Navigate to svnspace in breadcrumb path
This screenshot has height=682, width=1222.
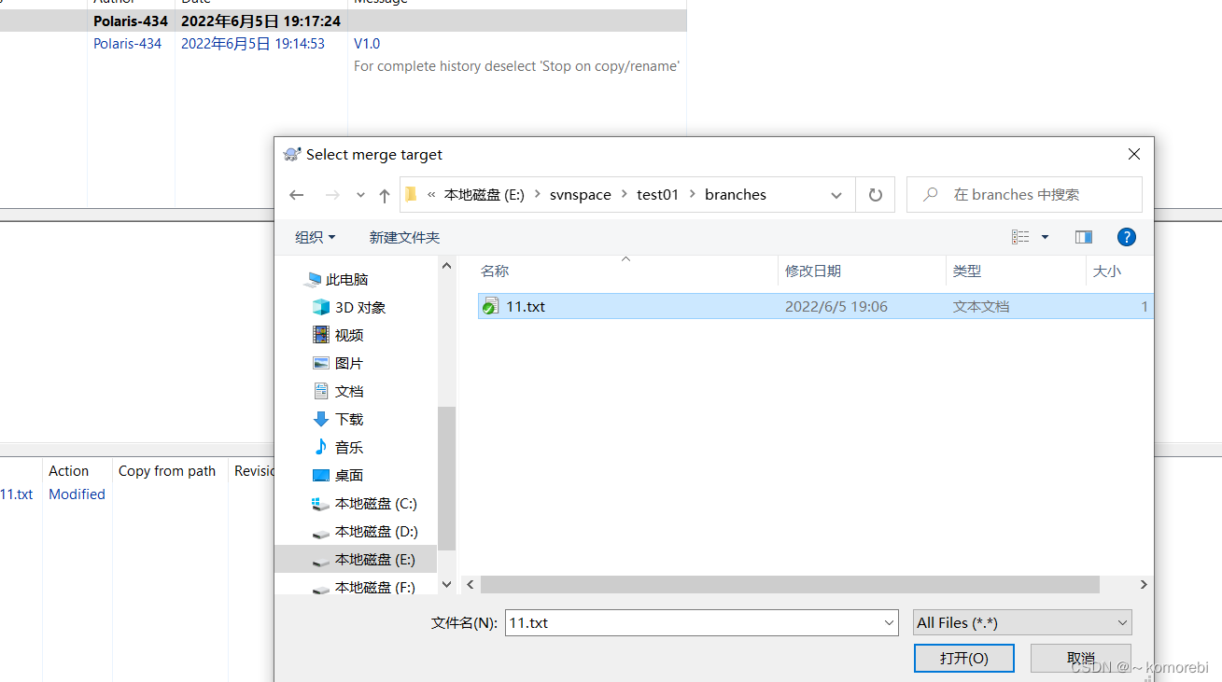point(581,194)
